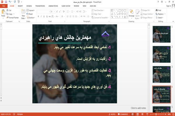Click the zoom in plus button
The width and height of the screenshot is (175, 116).
[x=165, y=114]
